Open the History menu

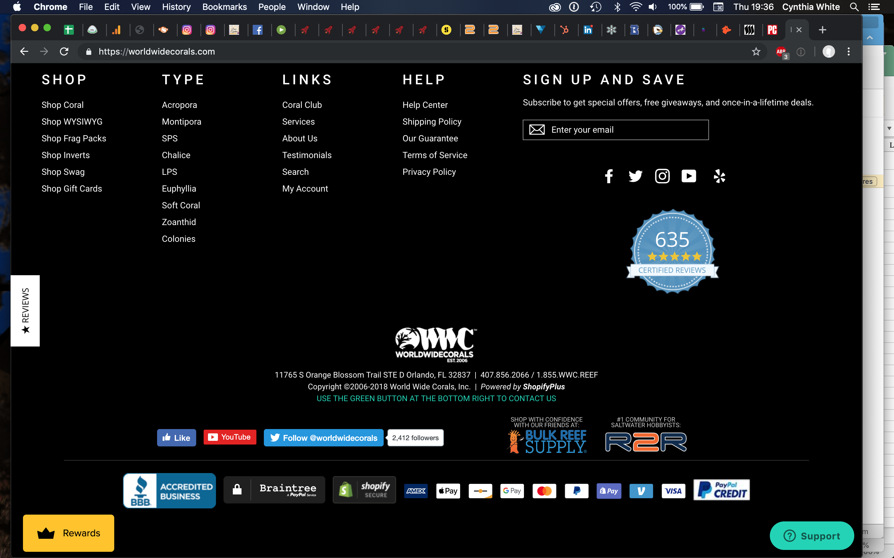(x=176, y=7)
